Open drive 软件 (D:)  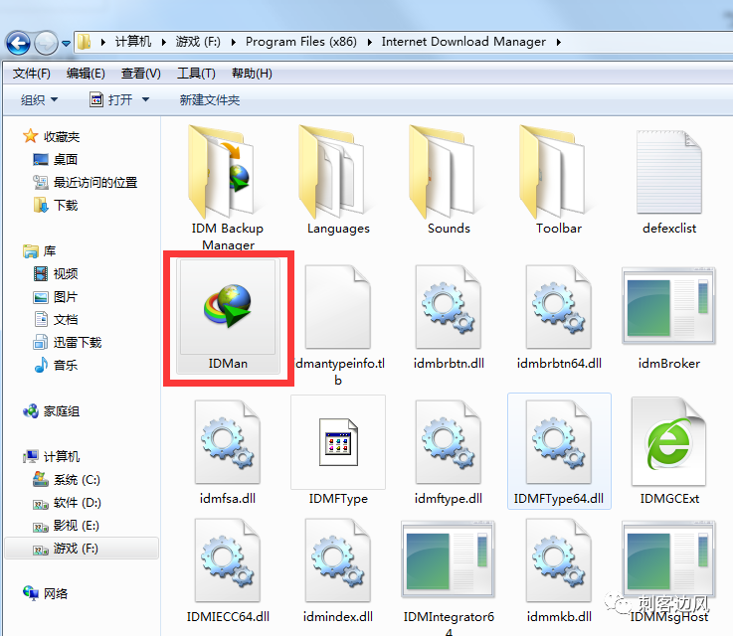coord(67,503)
